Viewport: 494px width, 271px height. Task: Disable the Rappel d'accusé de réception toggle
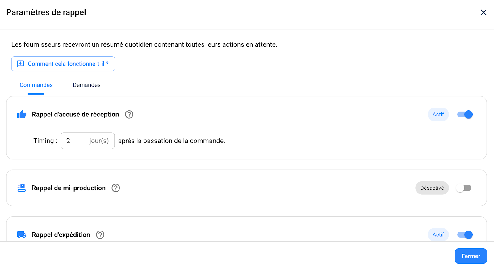464,114
